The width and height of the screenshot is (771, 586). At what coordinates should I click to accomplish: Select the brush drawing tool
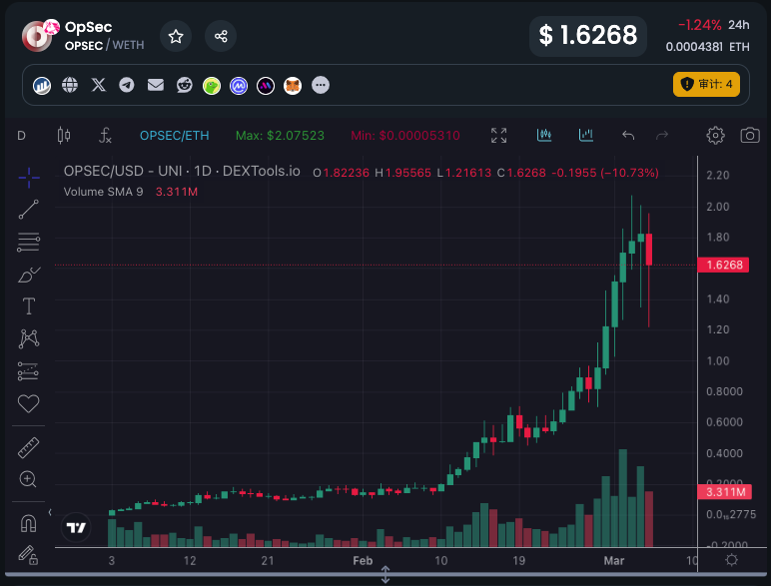point(29,275)
